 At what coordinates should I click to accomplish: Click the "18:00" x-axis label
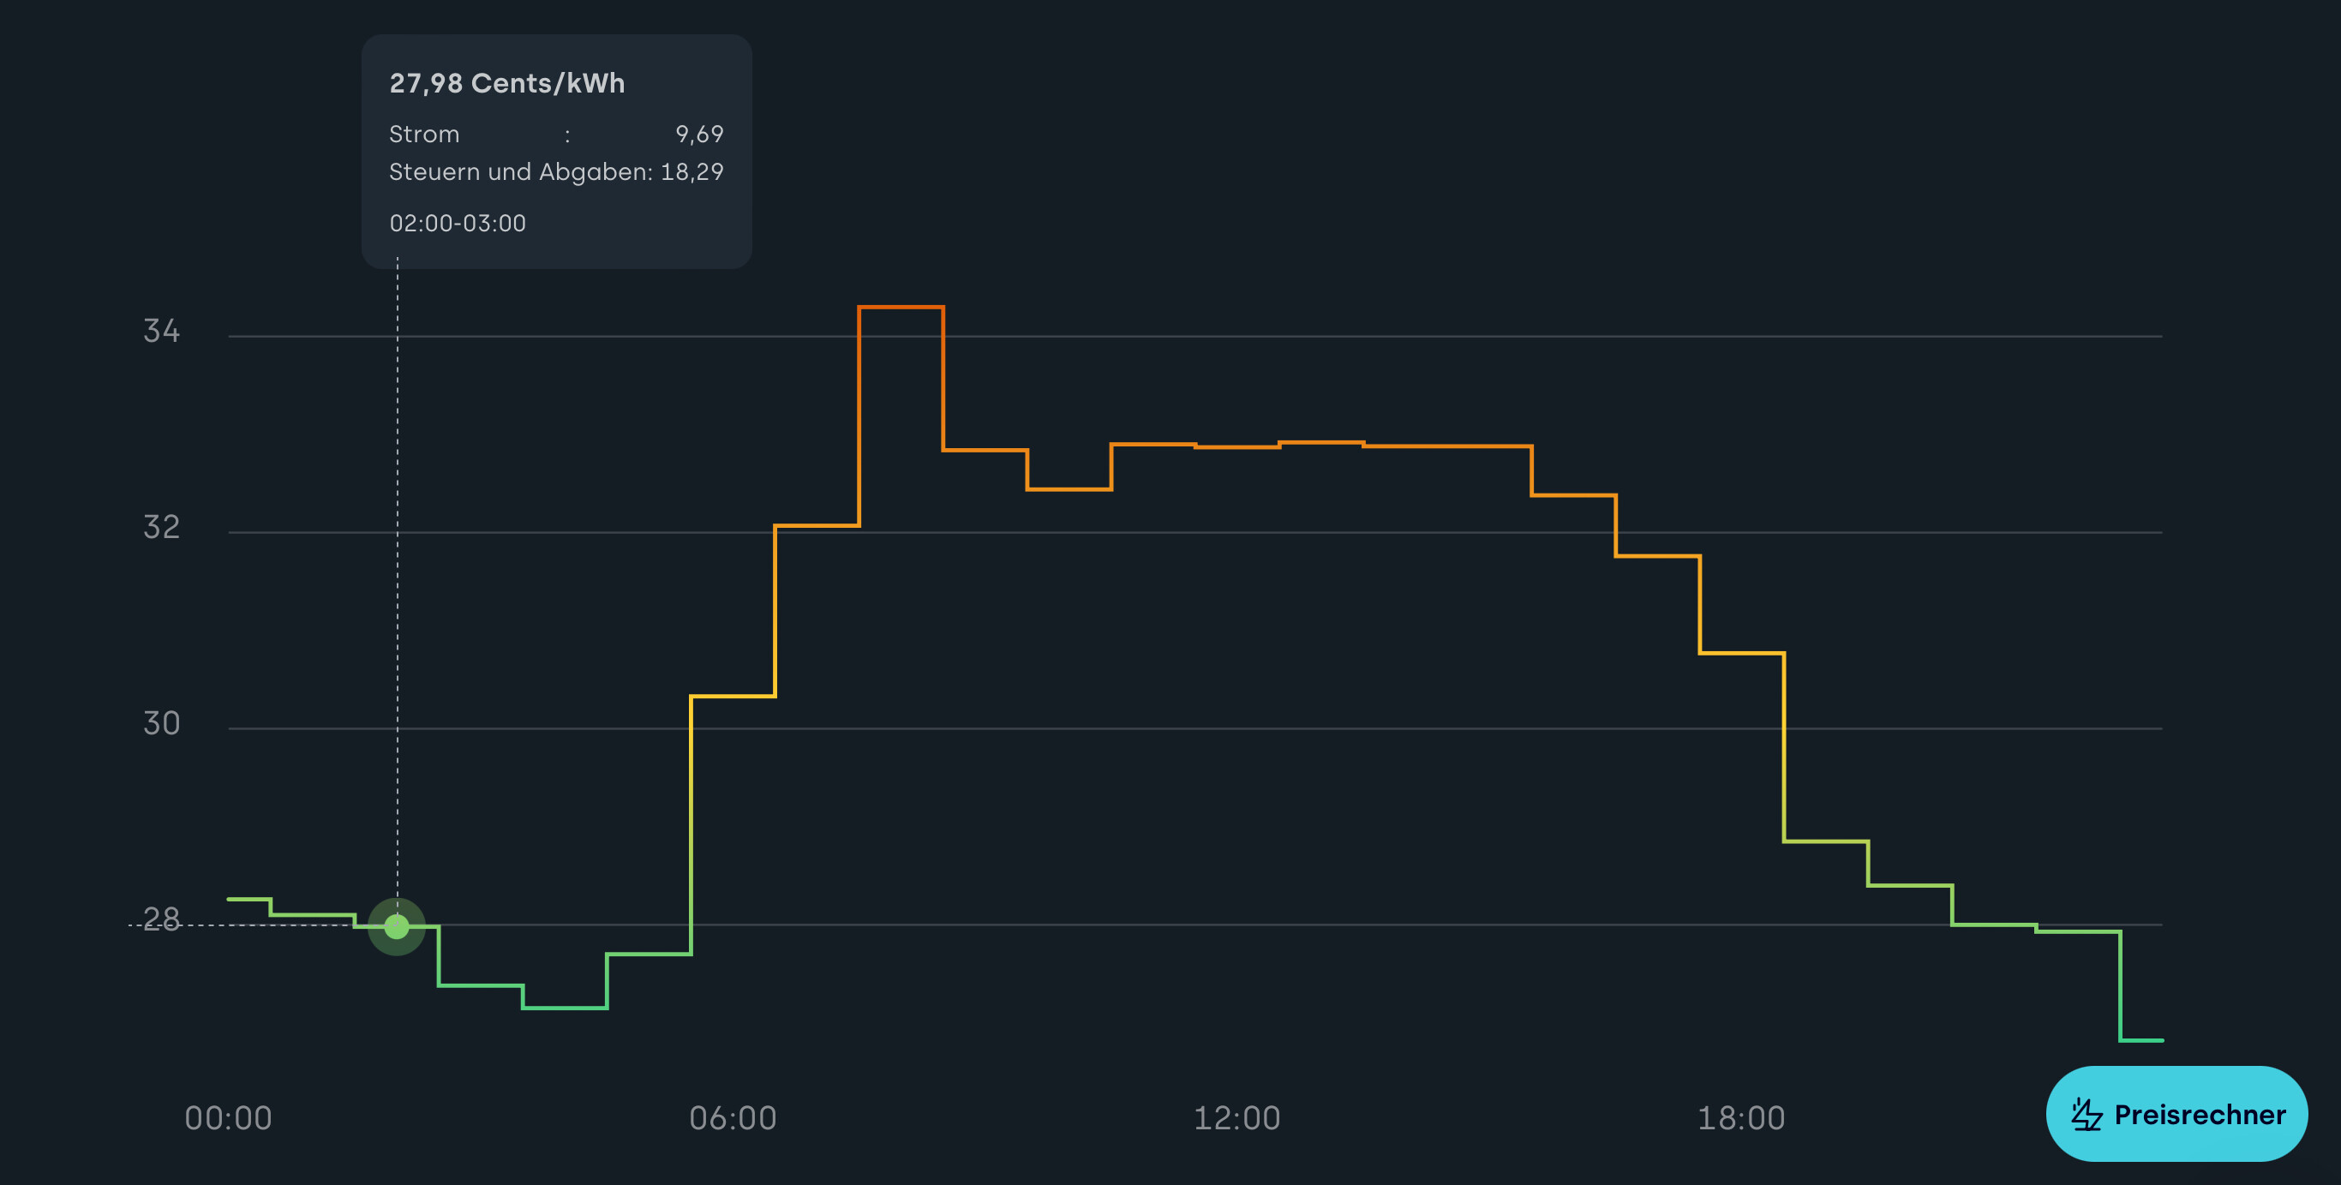[1741, 1118]
